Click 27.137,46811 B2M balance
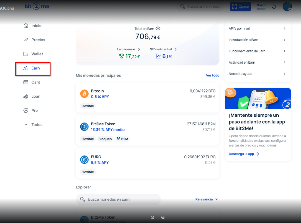This screenshot has height=223, width=301. coord(201,124)
